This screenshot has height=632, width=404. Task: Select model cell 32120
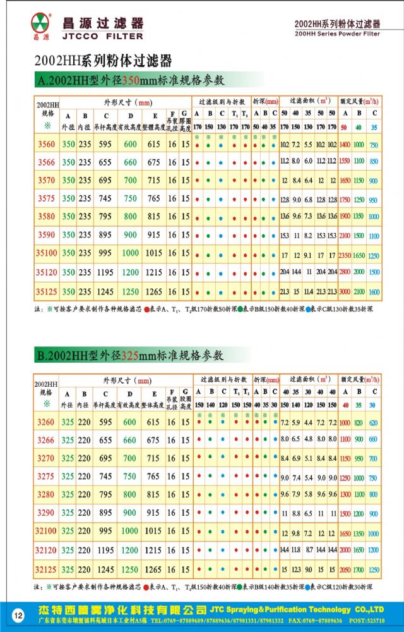pos(46,550)
